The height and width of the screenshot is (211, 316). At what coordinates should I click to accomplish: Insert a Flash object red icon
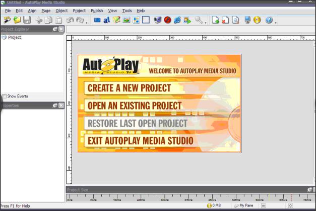(167, 20)
